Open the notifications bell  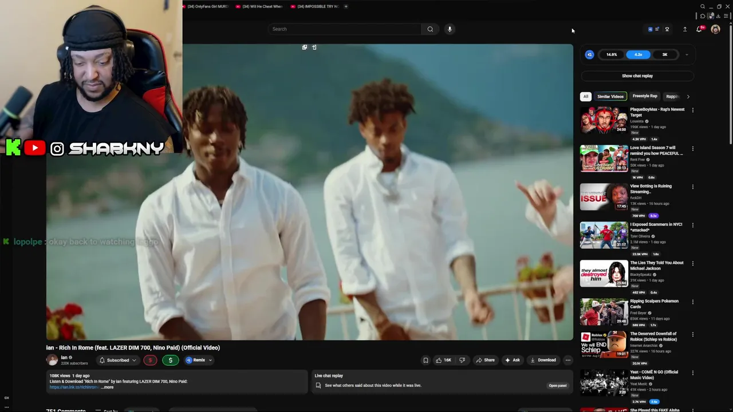(699, 29)
